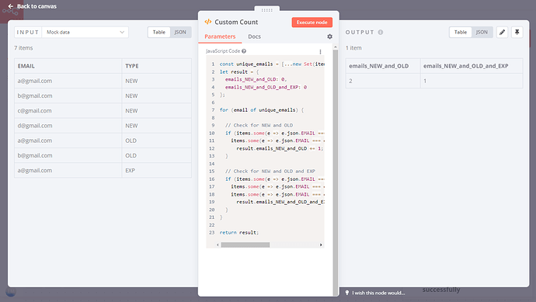Edit output with pencil icon
Viewport: 536px width, 302px height.
coord(502,32)
